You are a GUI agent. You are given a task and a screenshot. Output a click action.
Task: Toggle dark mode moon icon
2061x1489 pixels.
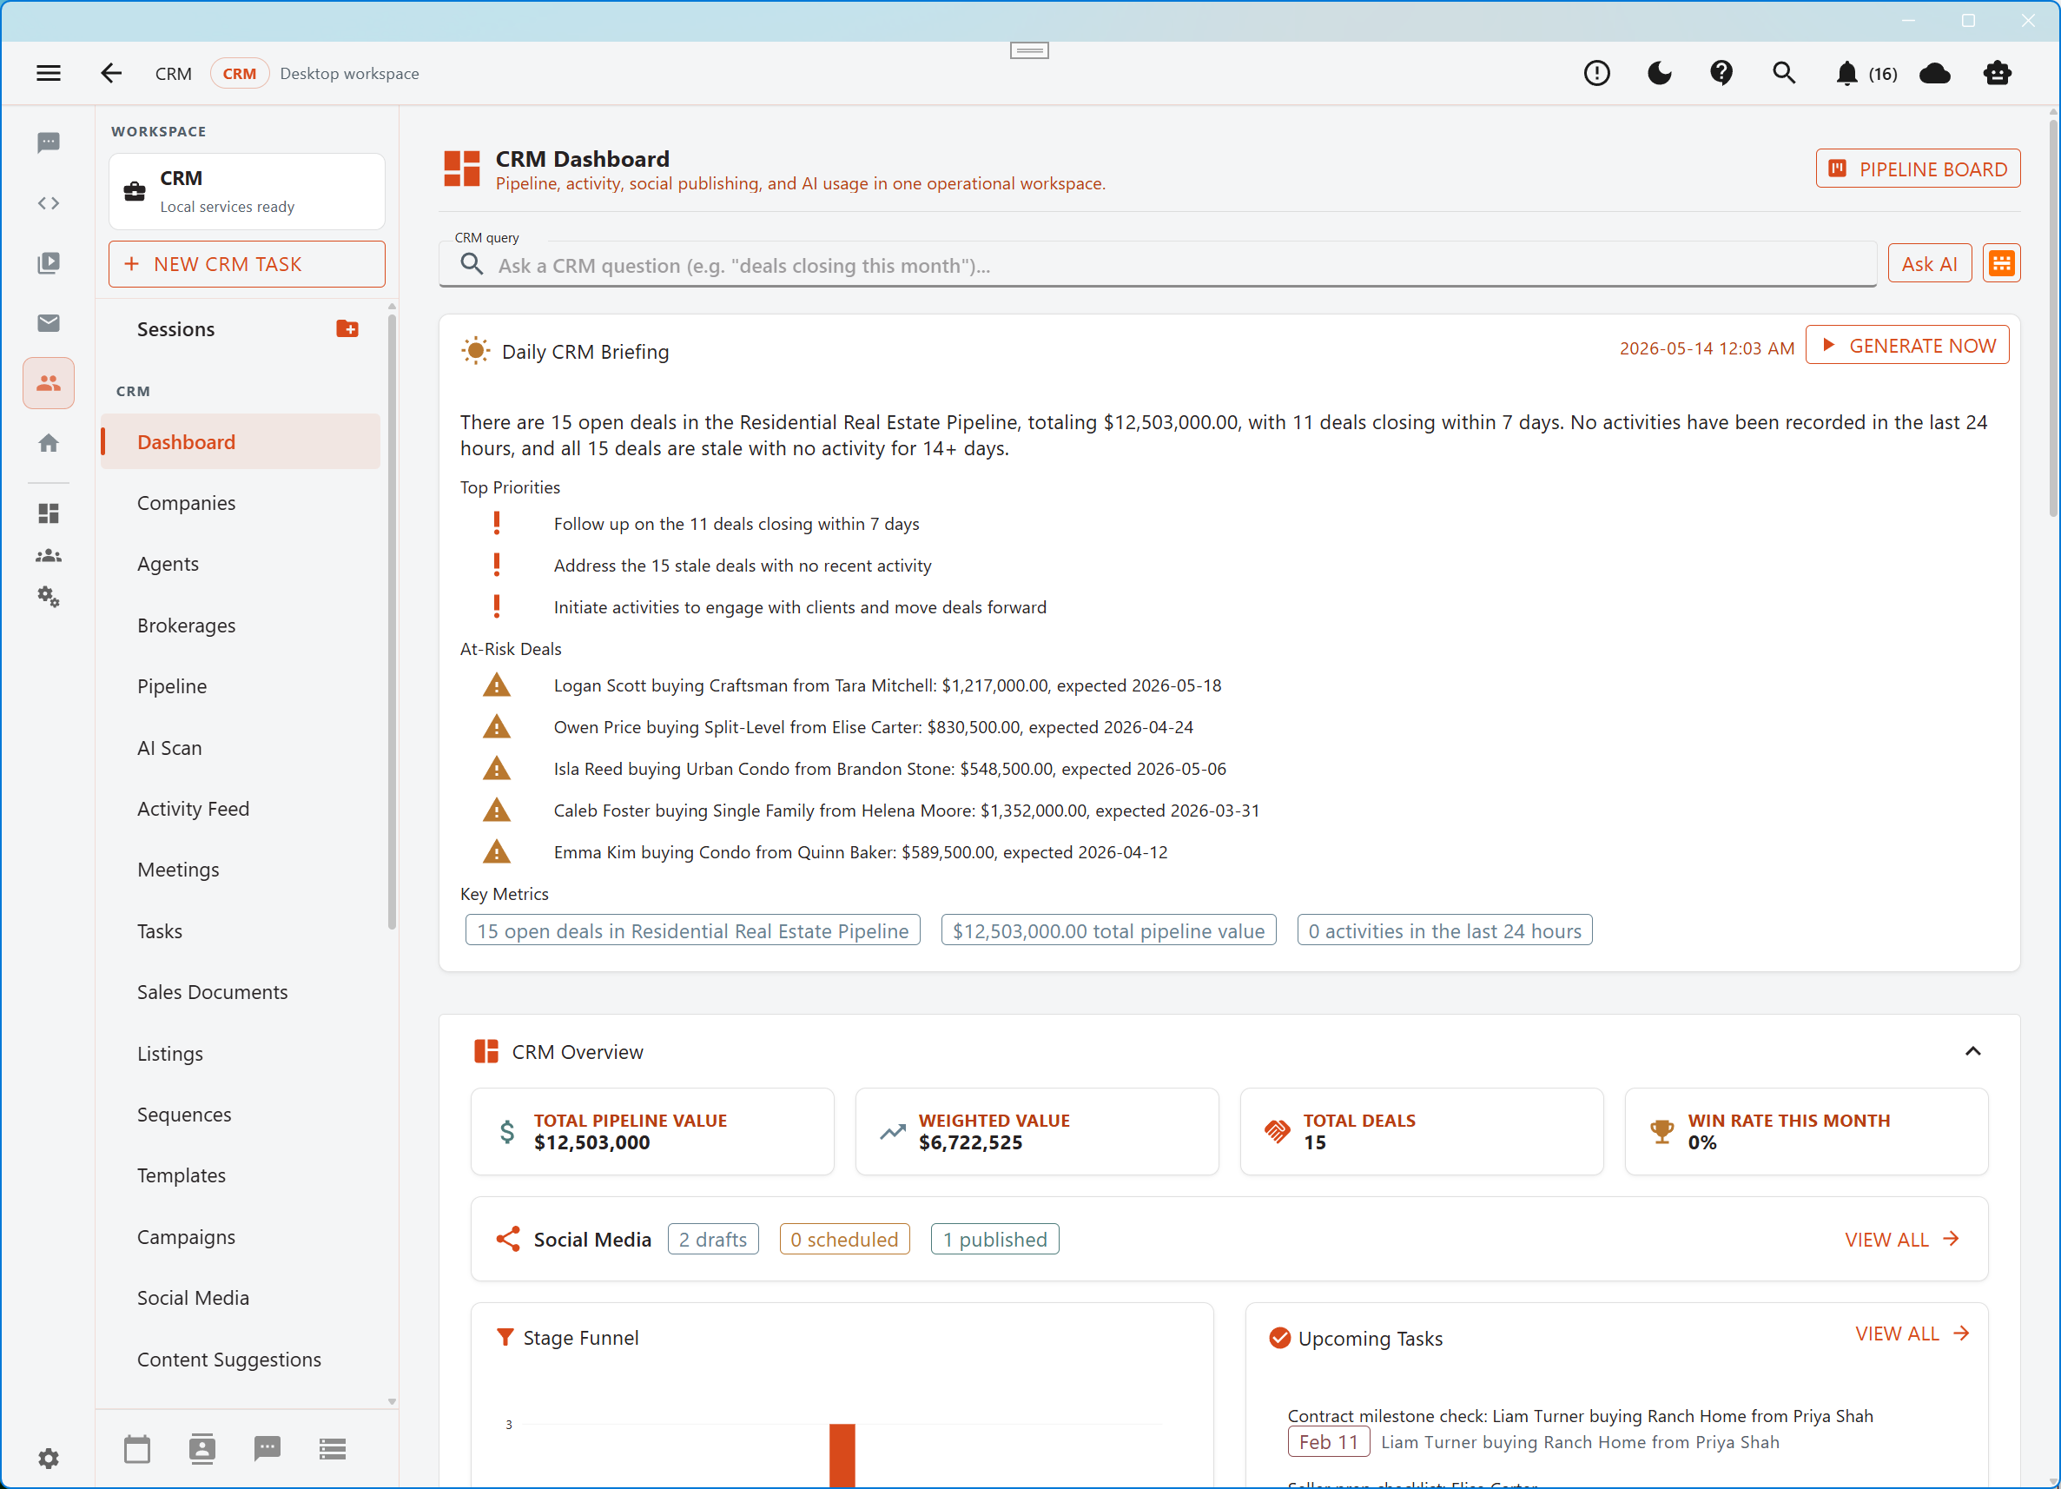(1660, 73)
